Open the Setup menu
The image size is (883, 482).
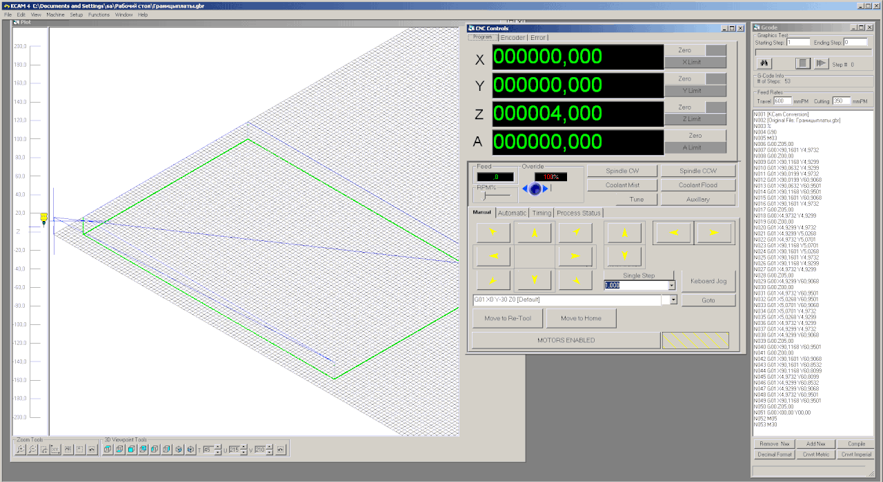point(76,14)
